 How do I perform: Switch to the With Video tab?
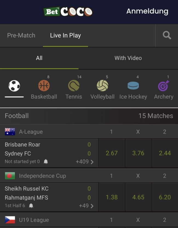point(128,58)
